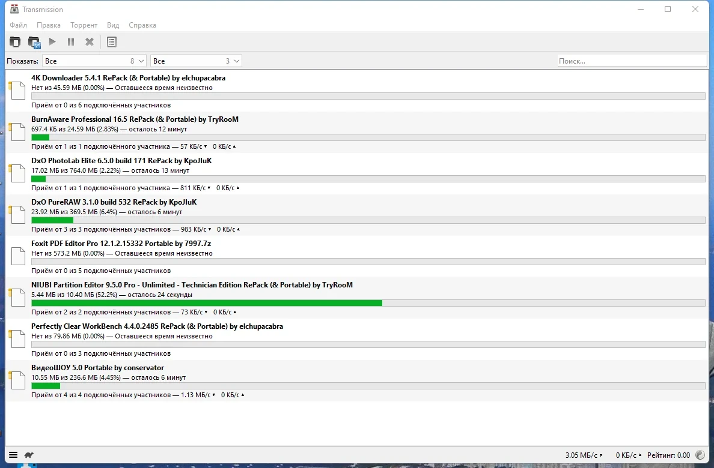Select DxO PureRAW 3.1.0 build 532 title
This screenshot has width=714, height=468.
(x=114, y=202)
